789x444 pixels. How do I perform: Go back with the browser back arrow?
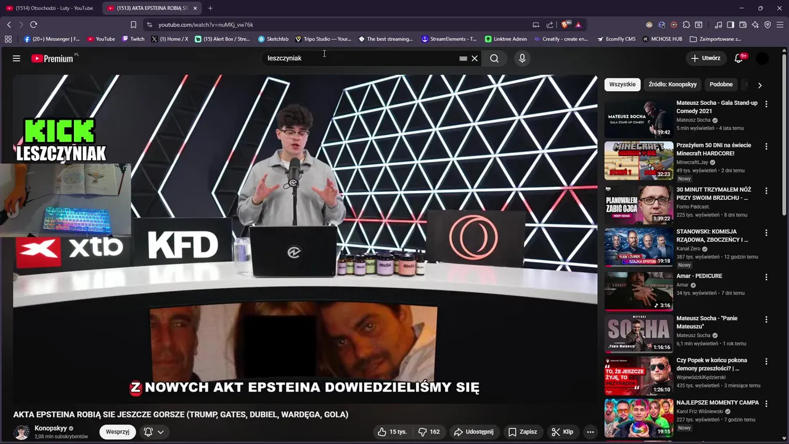(x=9, y=25)
